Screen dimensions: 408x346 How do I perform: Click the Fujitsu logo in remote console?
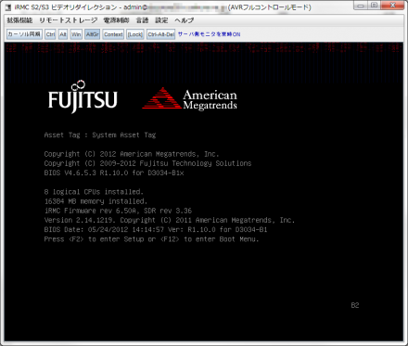pos(83,96)
